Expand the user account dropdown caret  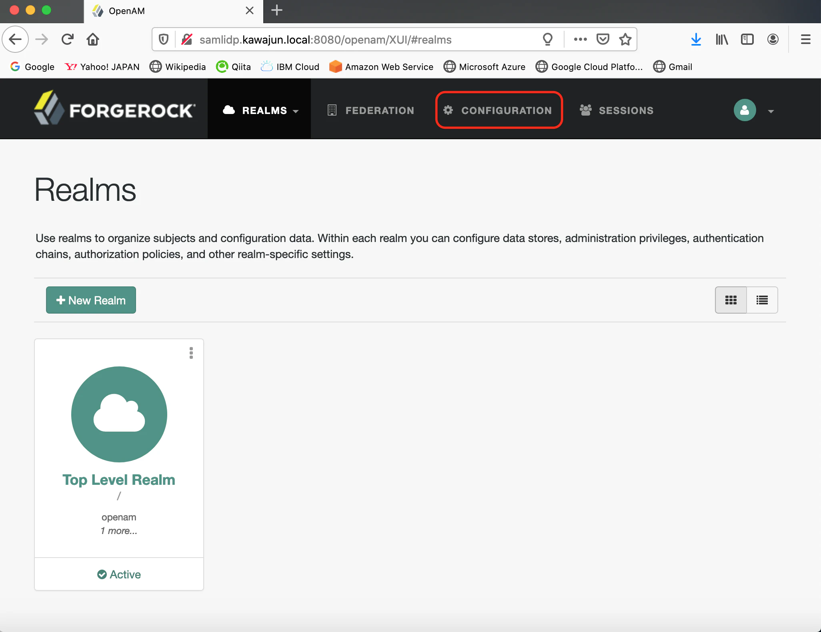(771, 111)
